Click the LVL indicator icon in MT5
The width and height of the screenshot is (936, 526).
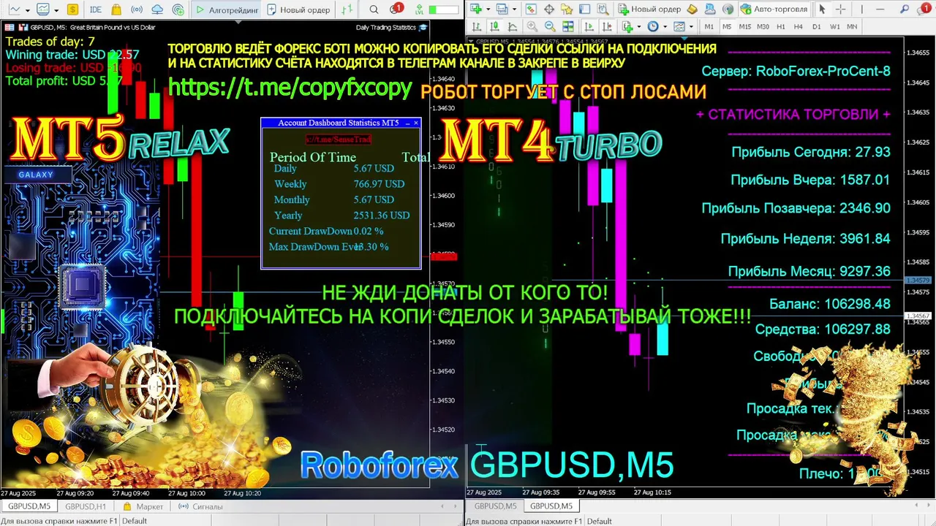[419, 10]
